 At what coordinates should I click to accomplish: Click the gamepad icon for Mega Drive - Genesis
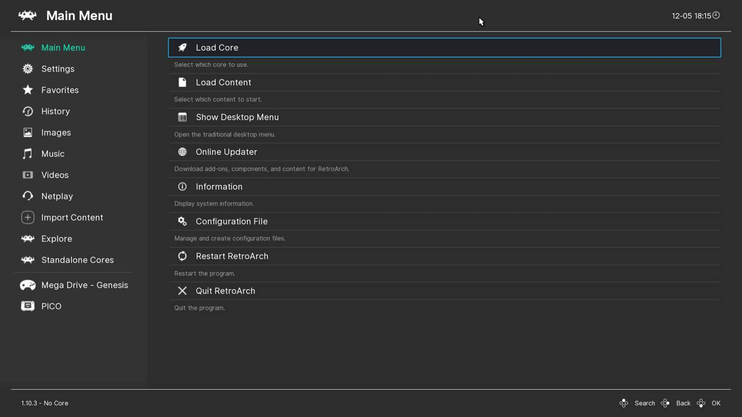coord(27,285)
